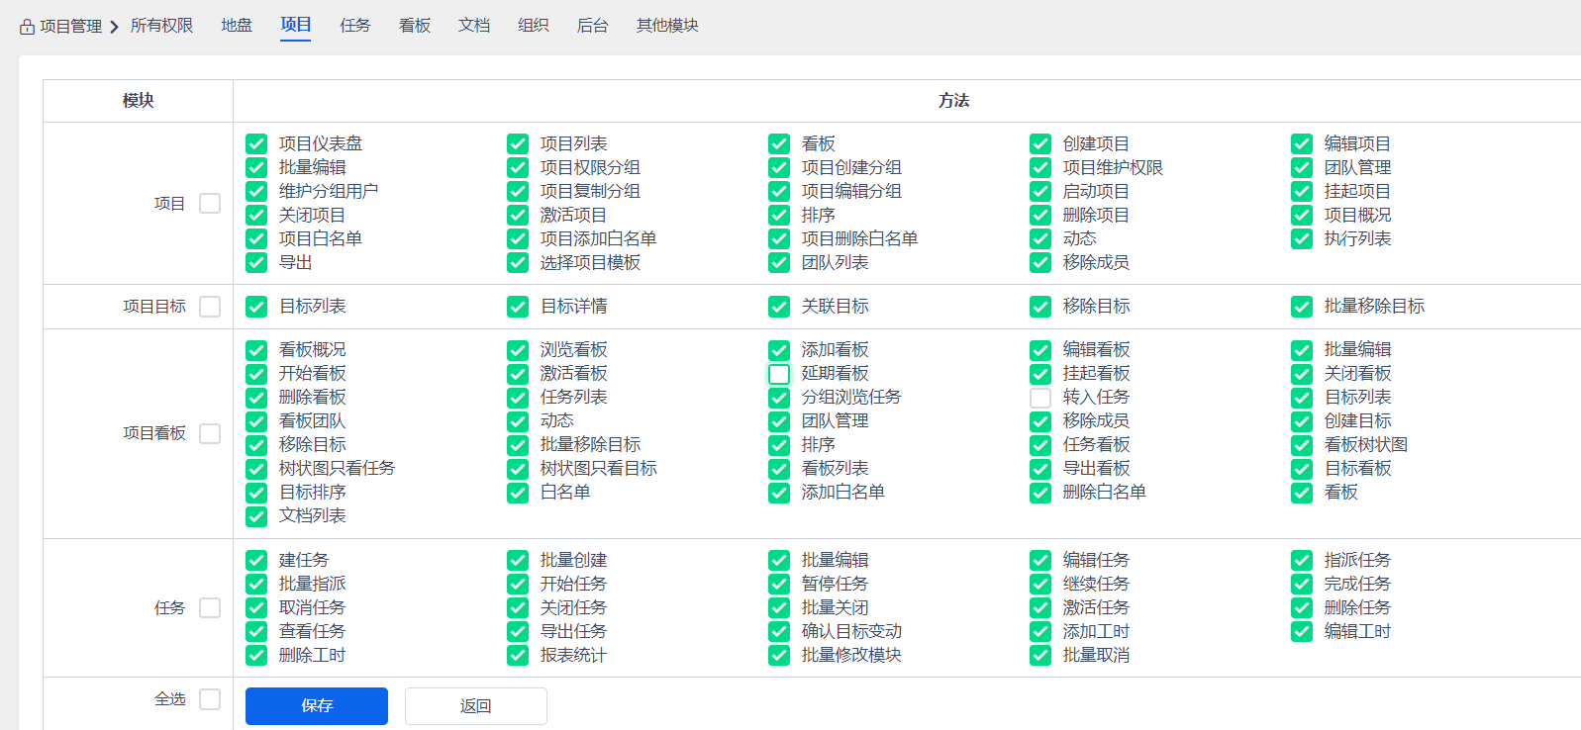Uncheck the 创建项目 permission
This screenshot has width=1581, height=730.
pos(1040,144)
